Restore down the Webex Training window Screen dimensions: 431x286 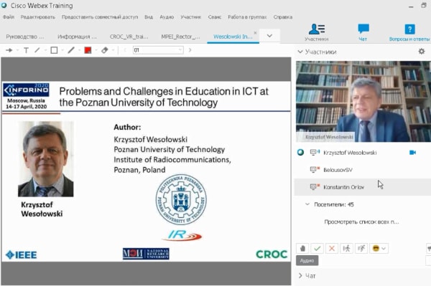(x=424, y=6)
